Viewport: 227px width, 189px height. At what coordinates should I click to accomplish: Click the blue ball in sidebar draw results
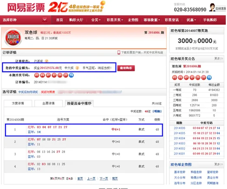[x=209, y=78]
